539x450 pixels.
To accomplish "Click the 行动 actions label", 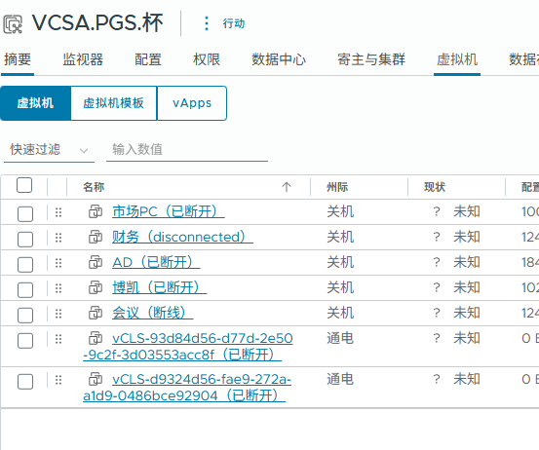I will pyautogui.click(x=234, y=23).
